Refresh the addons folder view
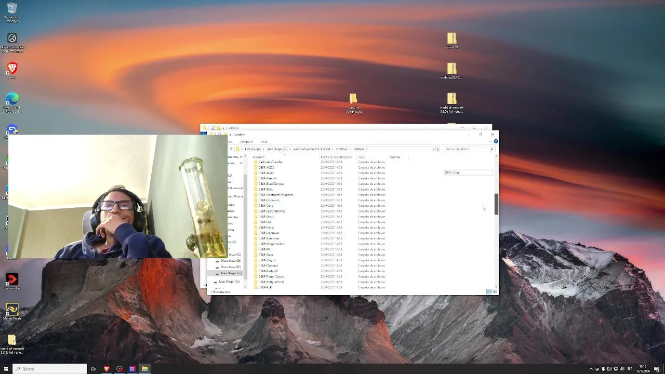The image size is (665, 374). [438, 149]
